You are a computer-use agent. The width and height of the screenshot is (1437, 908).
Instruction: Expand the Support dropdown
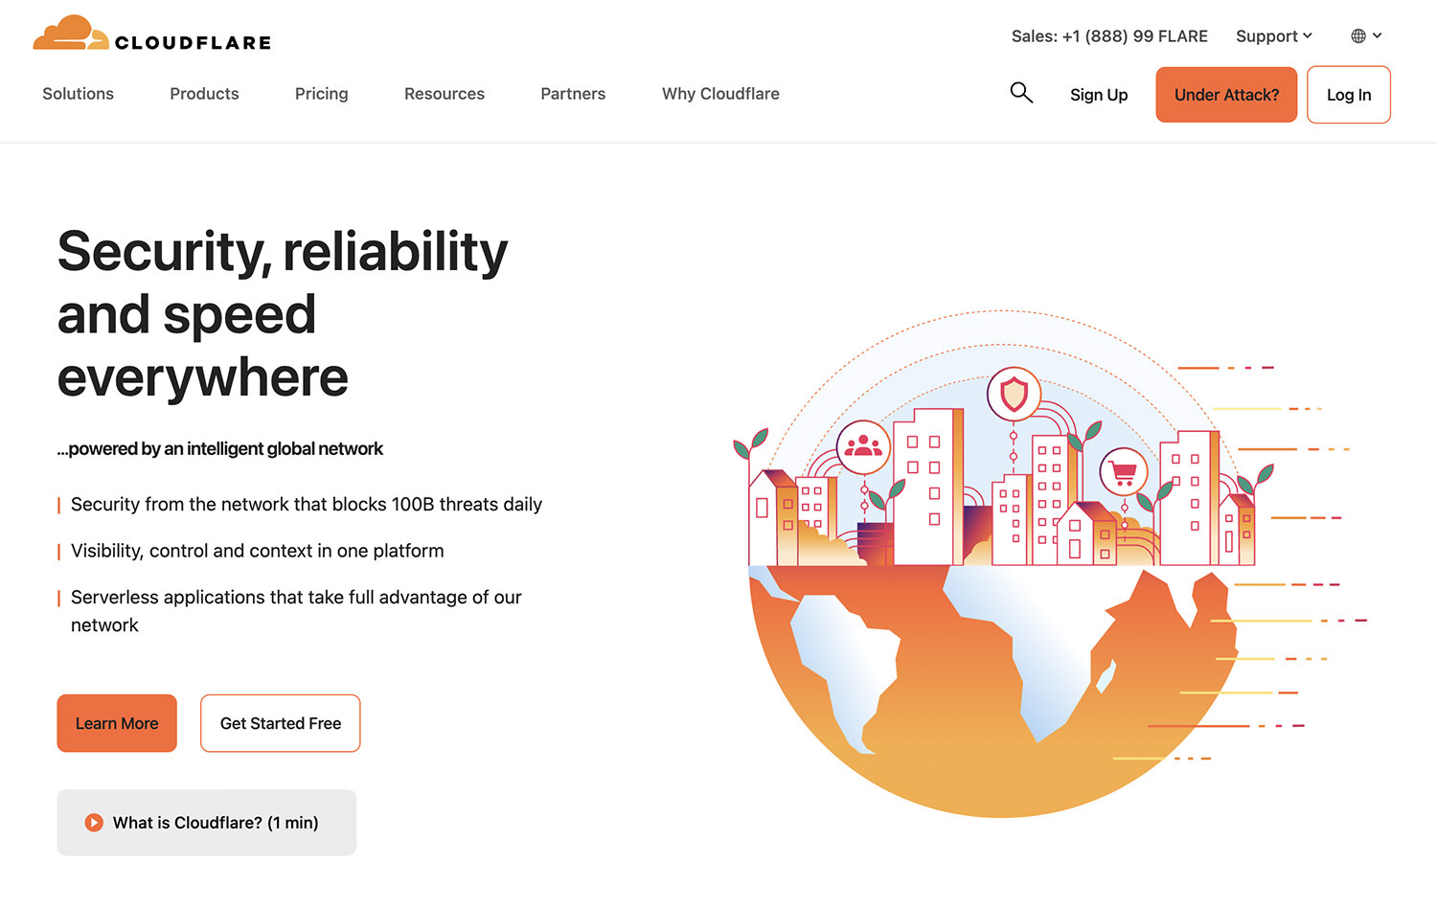[x=1274, y=36]
